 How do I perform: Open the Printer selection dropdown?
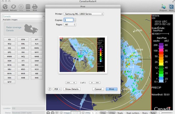coord(84,14)
